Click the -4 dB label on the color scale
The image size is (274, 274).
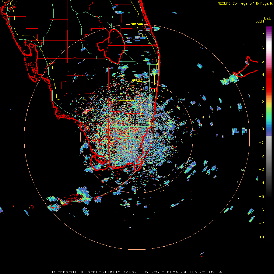pyautogui.click(x=262, y=183)
